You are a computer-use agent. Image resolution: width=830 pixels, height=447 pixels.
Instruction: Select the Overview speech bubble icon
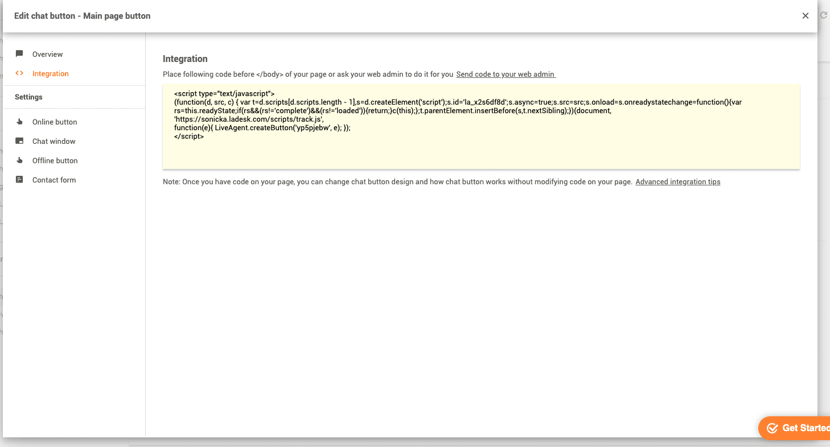click(x=20, y=53)
